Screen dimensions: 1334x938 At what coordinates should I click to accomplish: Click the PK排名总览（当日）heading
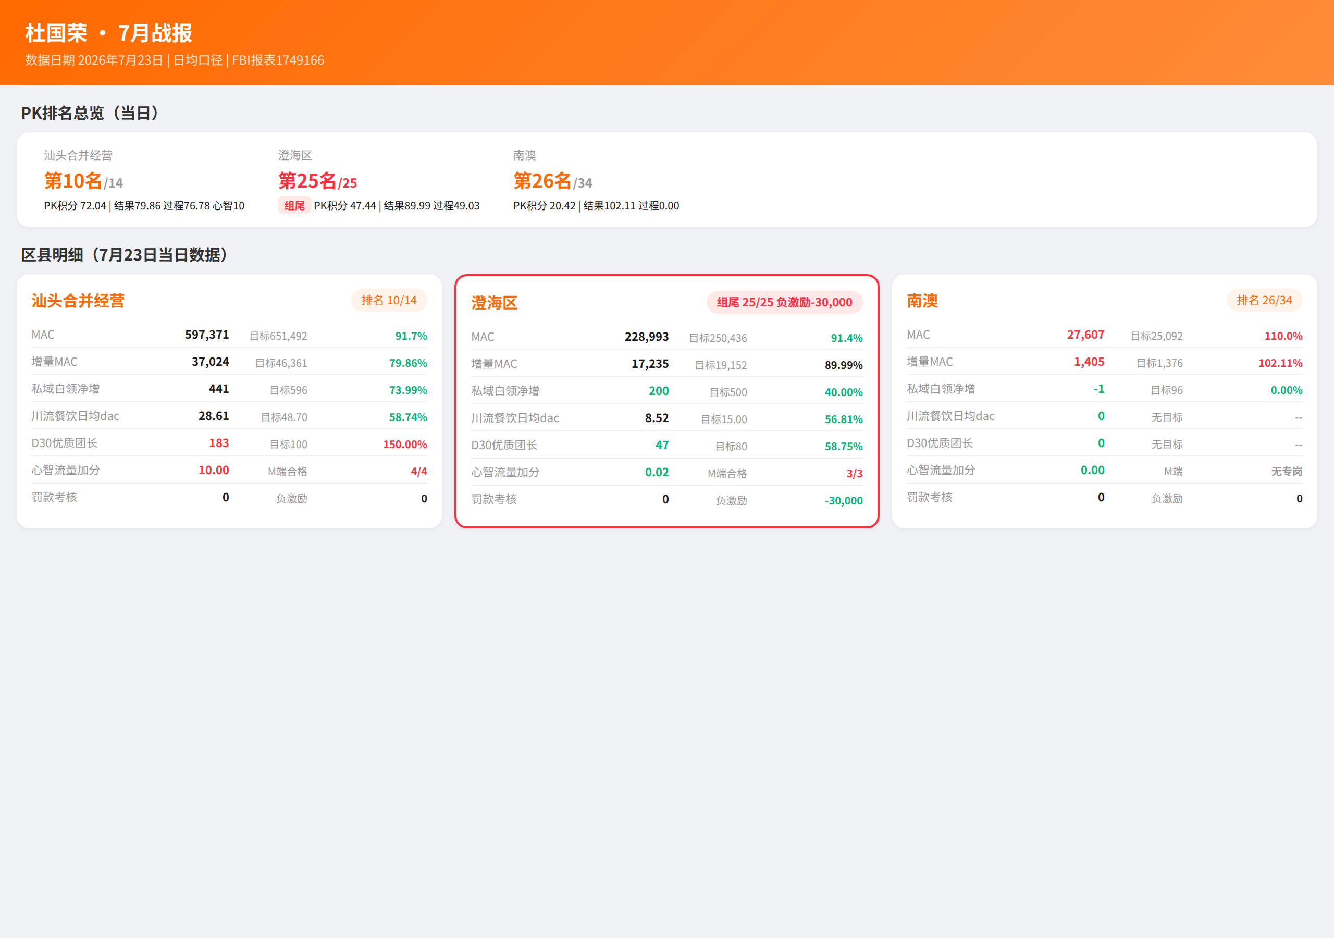(x=90, y=113)
